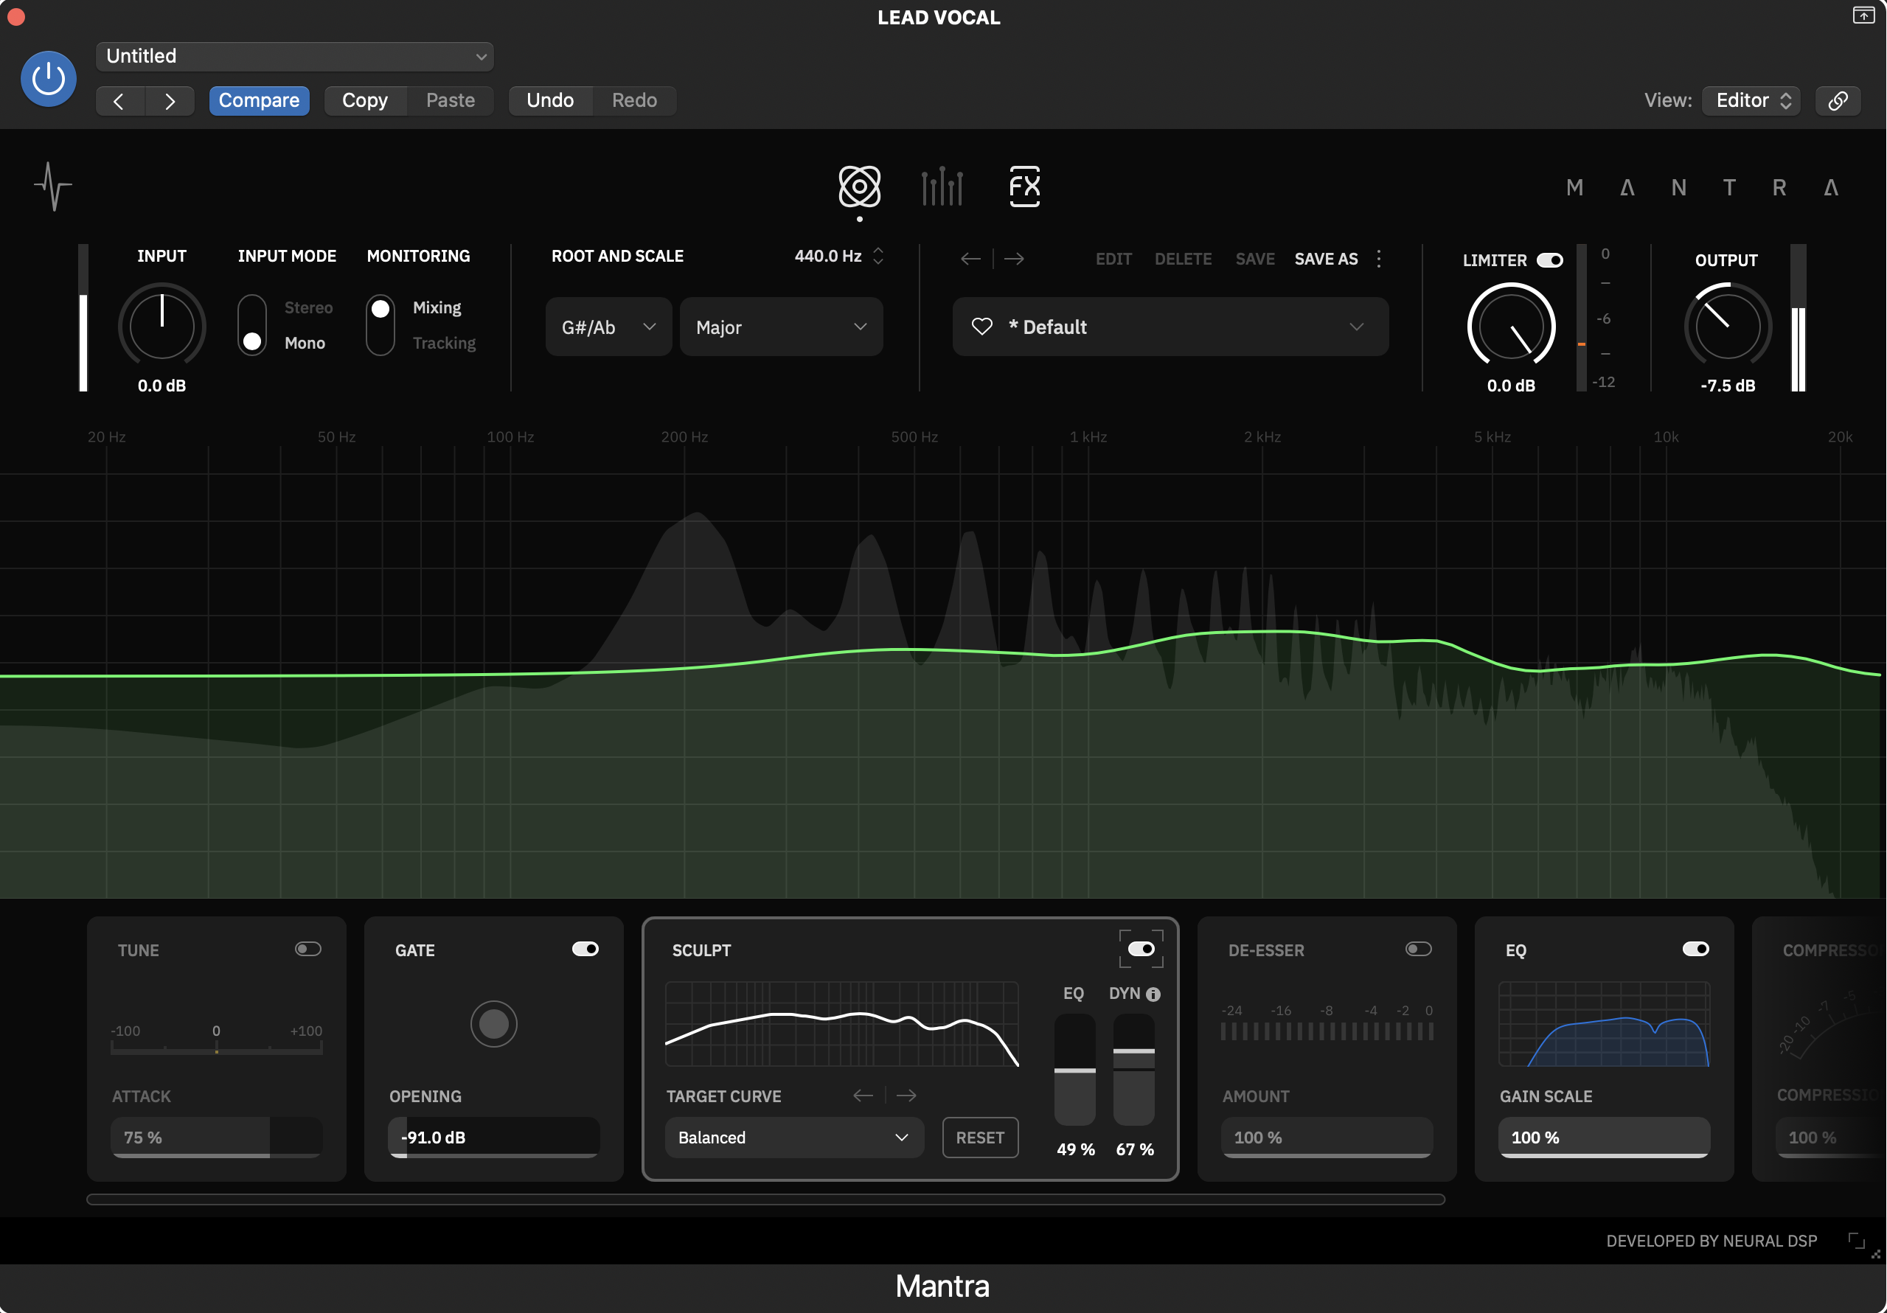The image size is (1887, 1313).
Task: Click the DYN info icon
Action: coord(1153,995)
